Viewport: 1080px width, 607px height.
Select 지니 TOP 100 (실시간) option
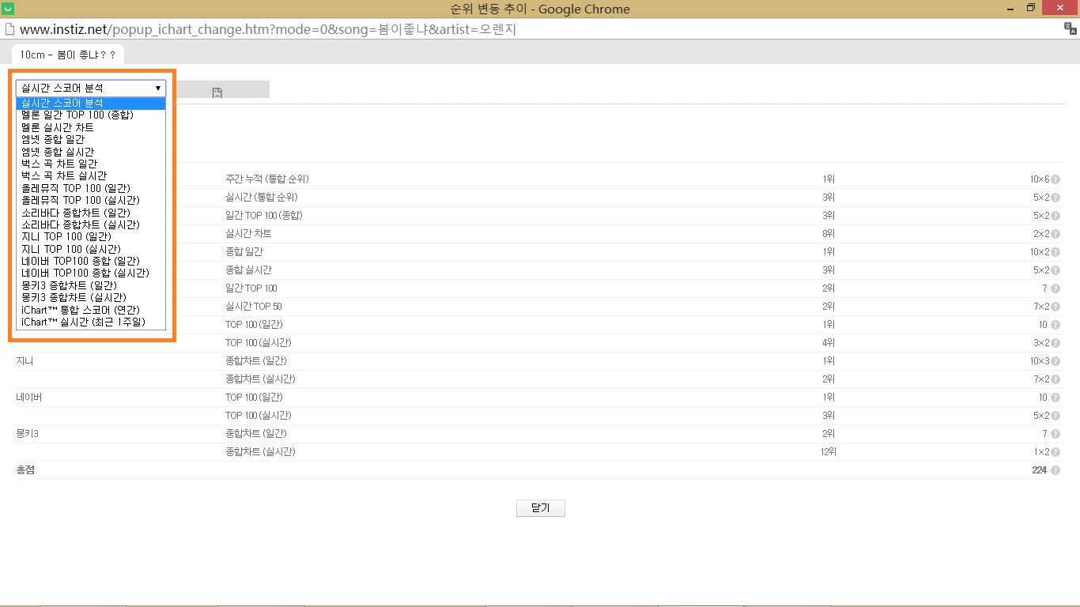coord(91,249)
